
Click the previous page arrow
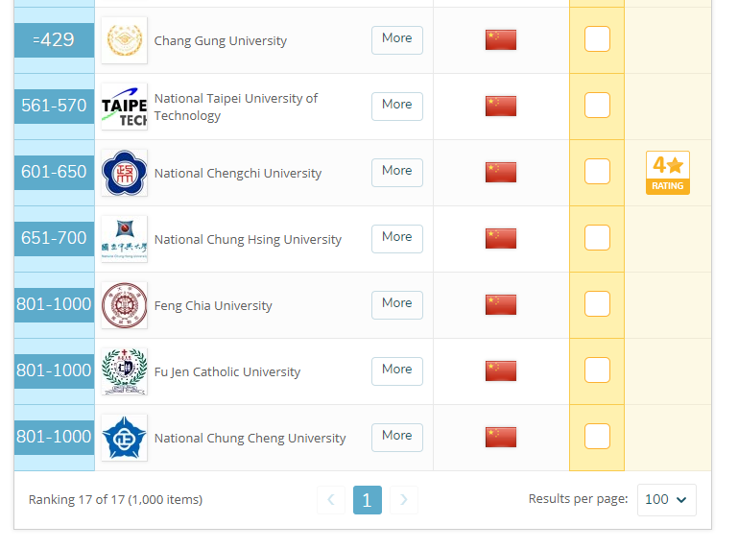pyautogui.click(x=331, y=499)
